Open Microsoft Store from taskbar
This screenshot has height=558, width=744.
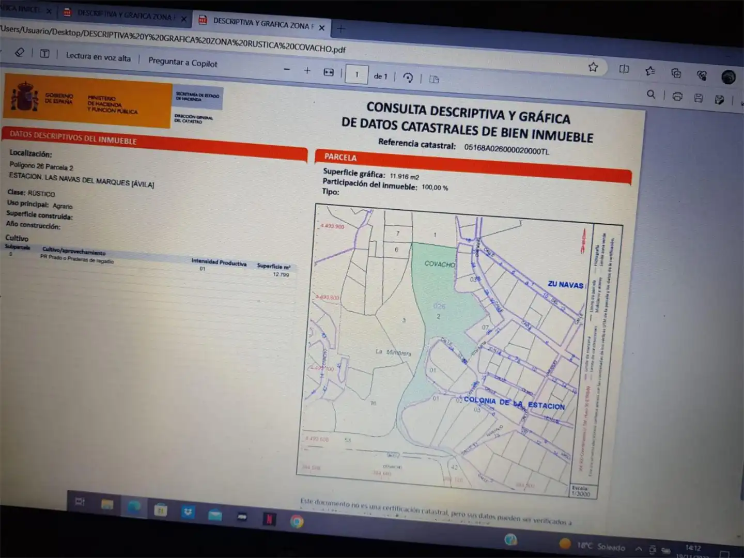click(x=161, y=509)
